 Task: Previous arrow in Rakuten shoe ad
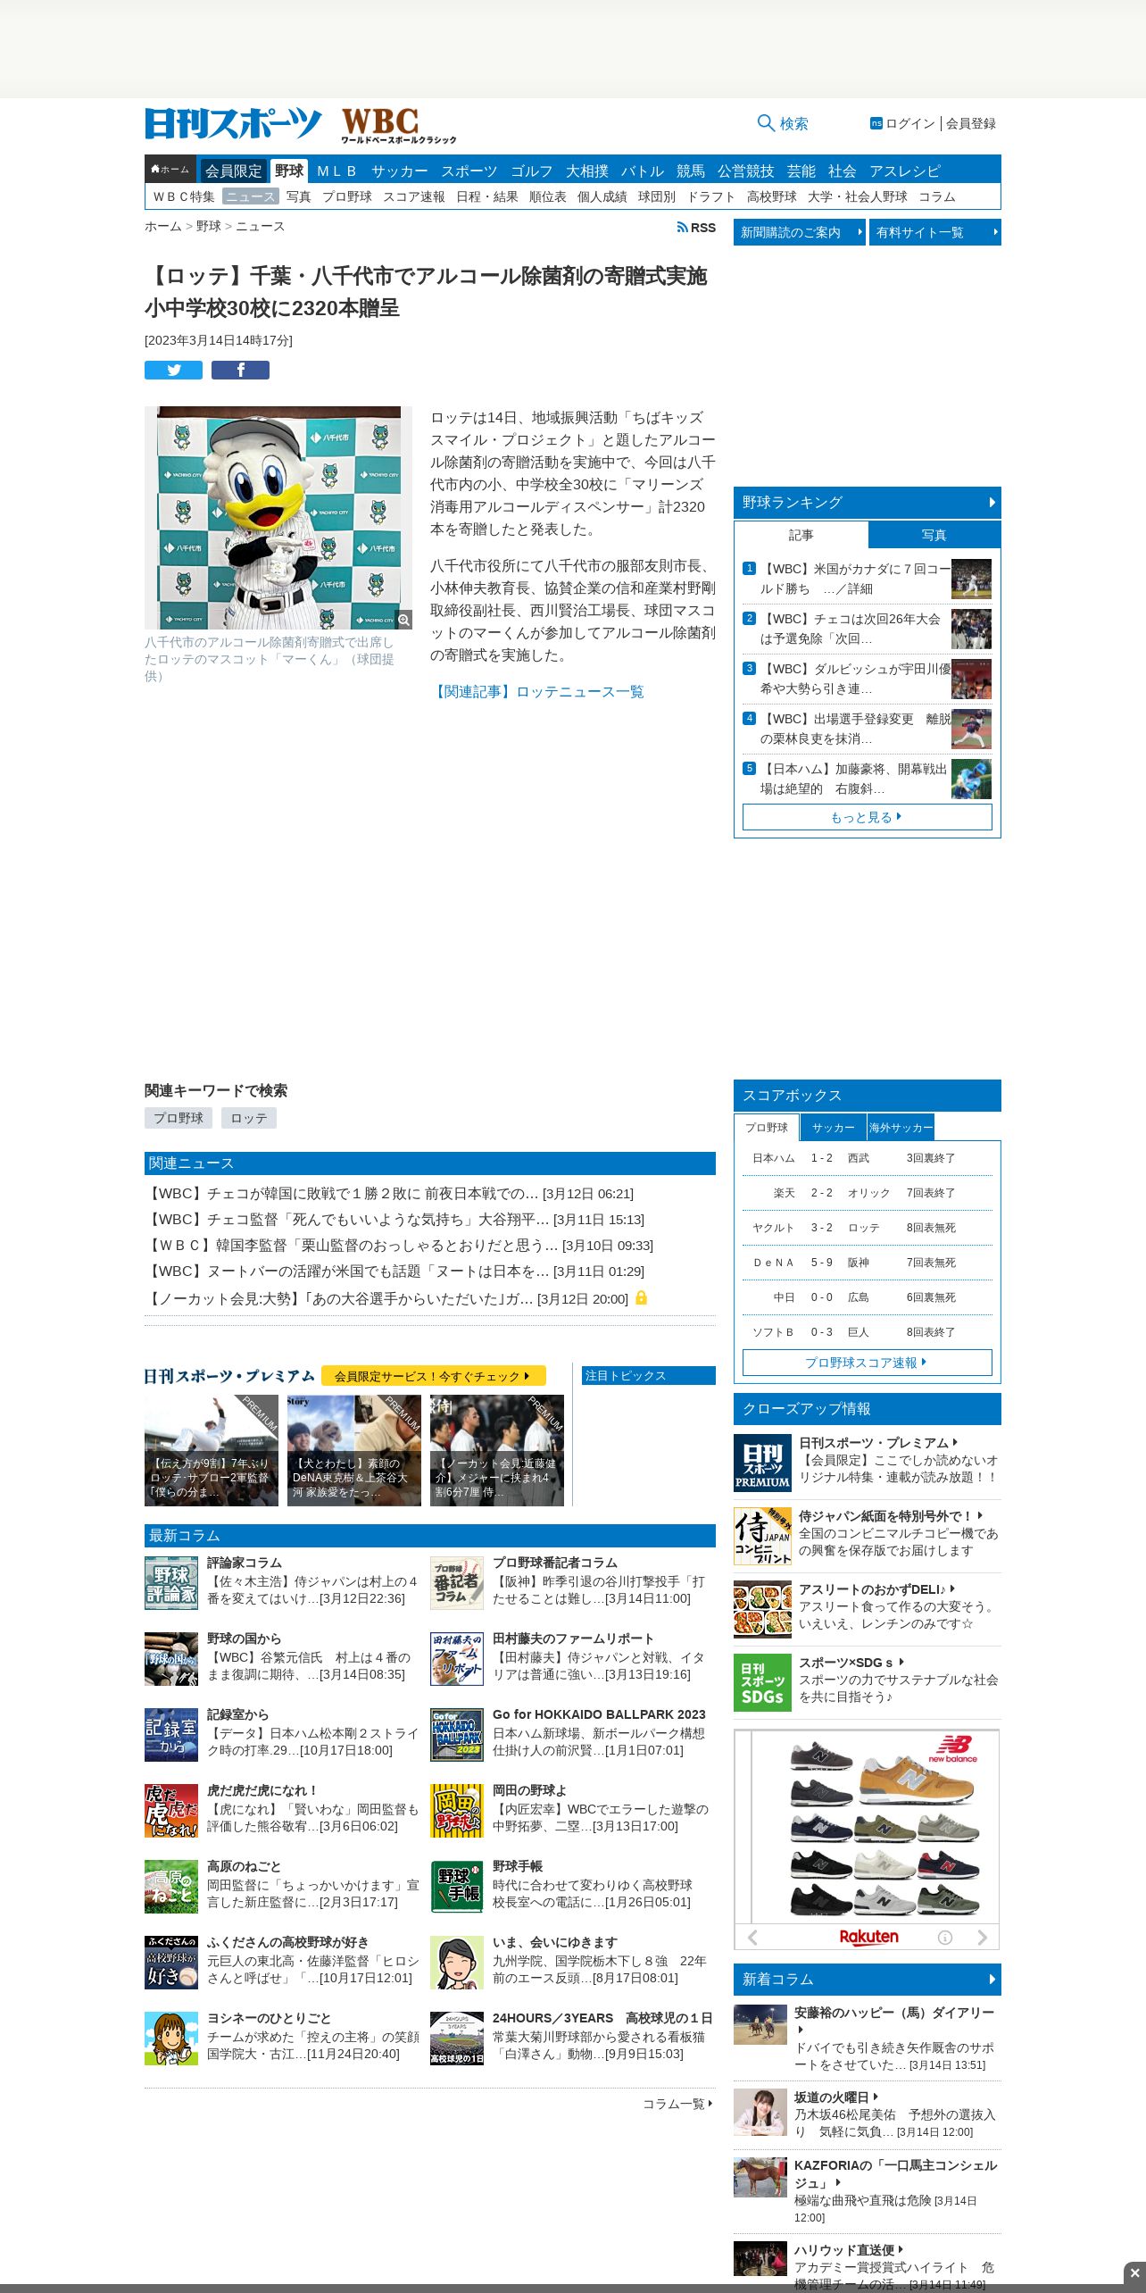point(752,1937)
